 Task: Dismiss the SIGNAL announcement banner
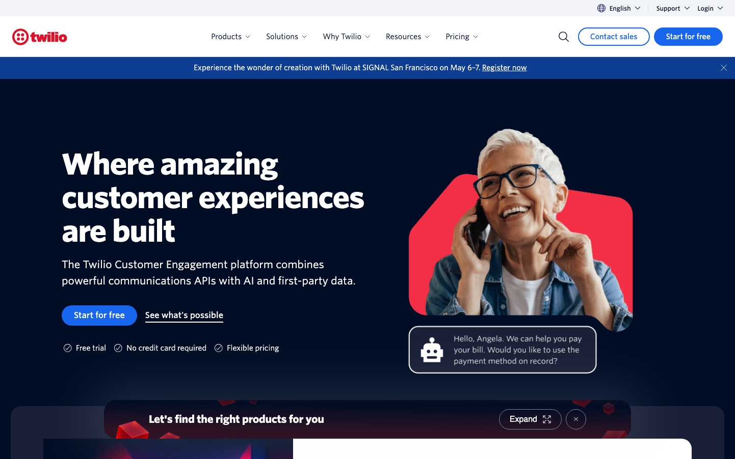[x=724, y=68]
